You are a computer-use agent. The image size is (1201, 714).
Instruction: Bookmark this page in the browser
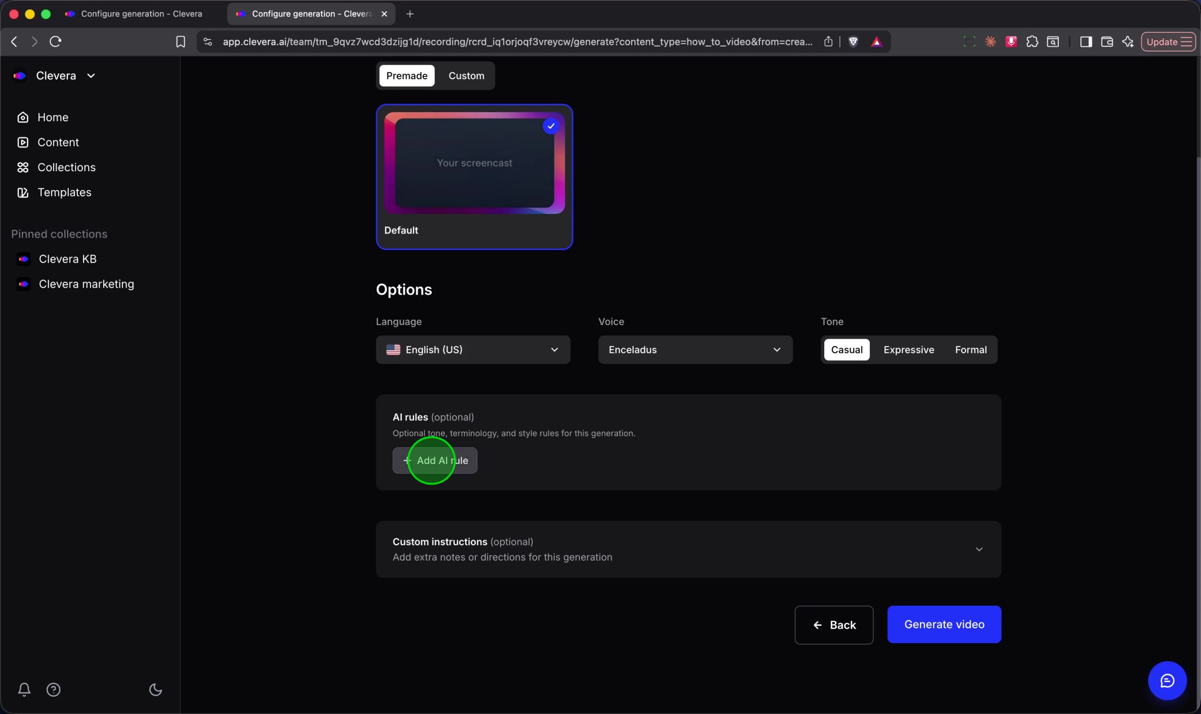[x=181, y=42]
